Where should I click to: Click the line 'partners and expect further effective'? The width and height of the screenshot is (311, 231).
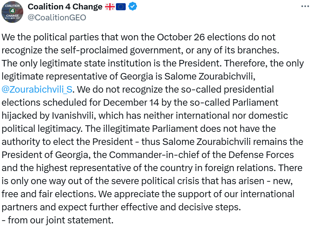click(x=121, y=207)
